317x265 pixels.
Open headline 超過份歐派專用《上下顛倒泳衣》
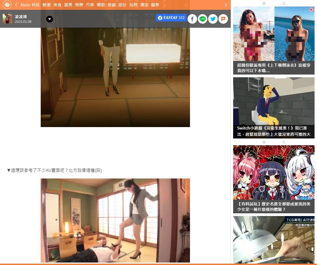(274, 68)
